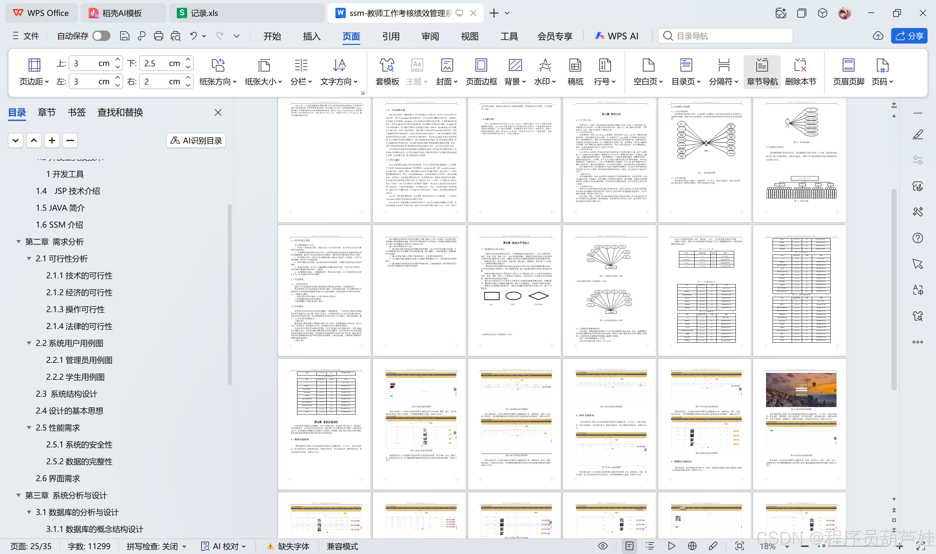Click the blue 分享 share button
This screenshot has height=554, width=936.
tap(909, 36)
